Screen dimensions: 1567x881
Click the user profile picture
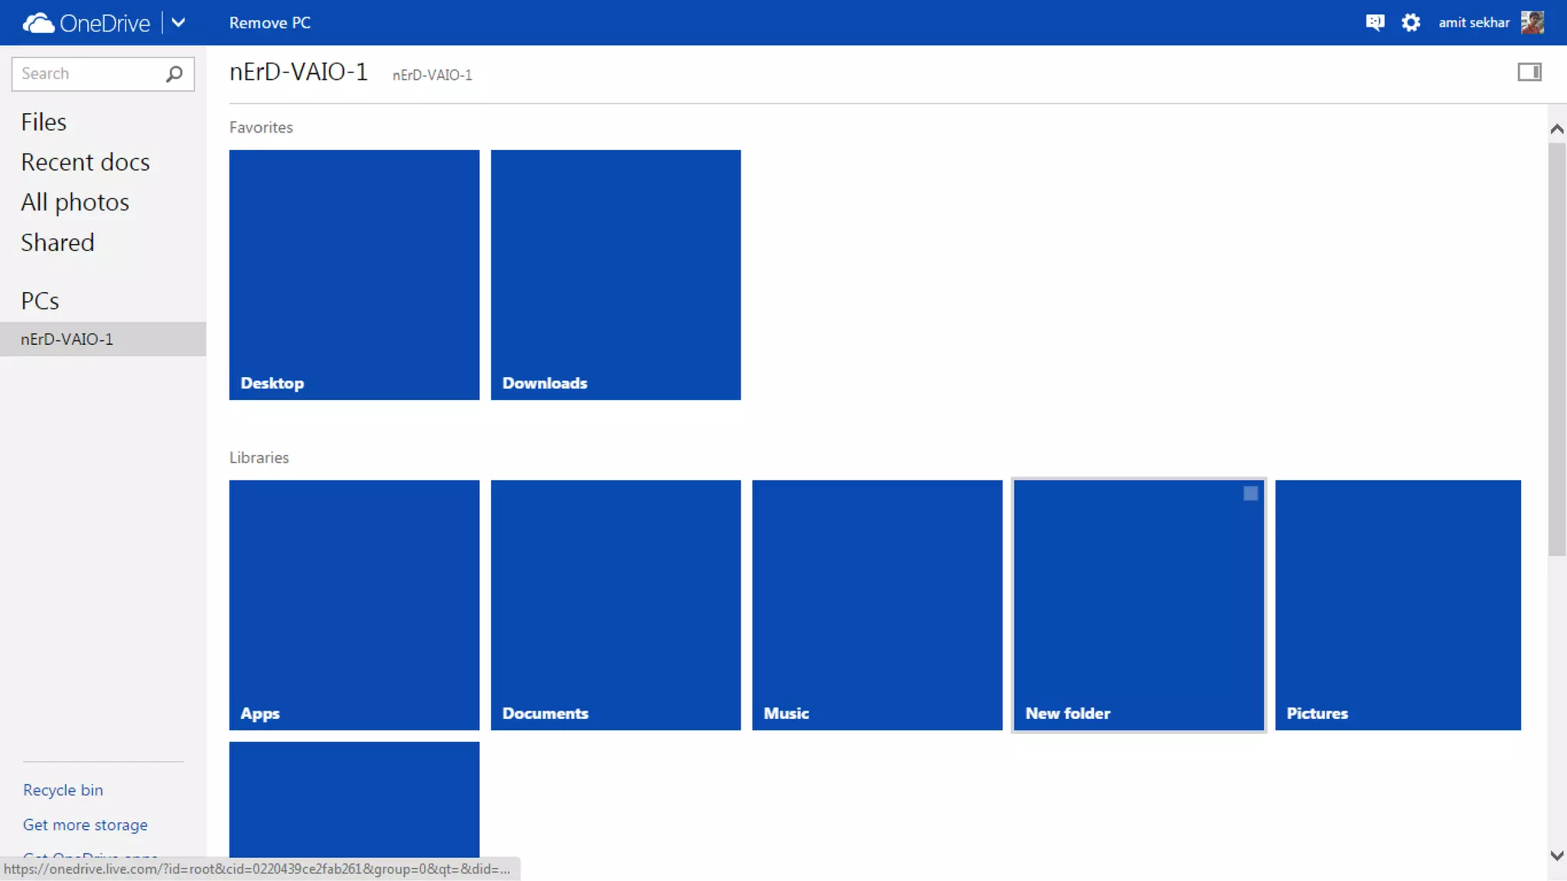point(1533,23)
